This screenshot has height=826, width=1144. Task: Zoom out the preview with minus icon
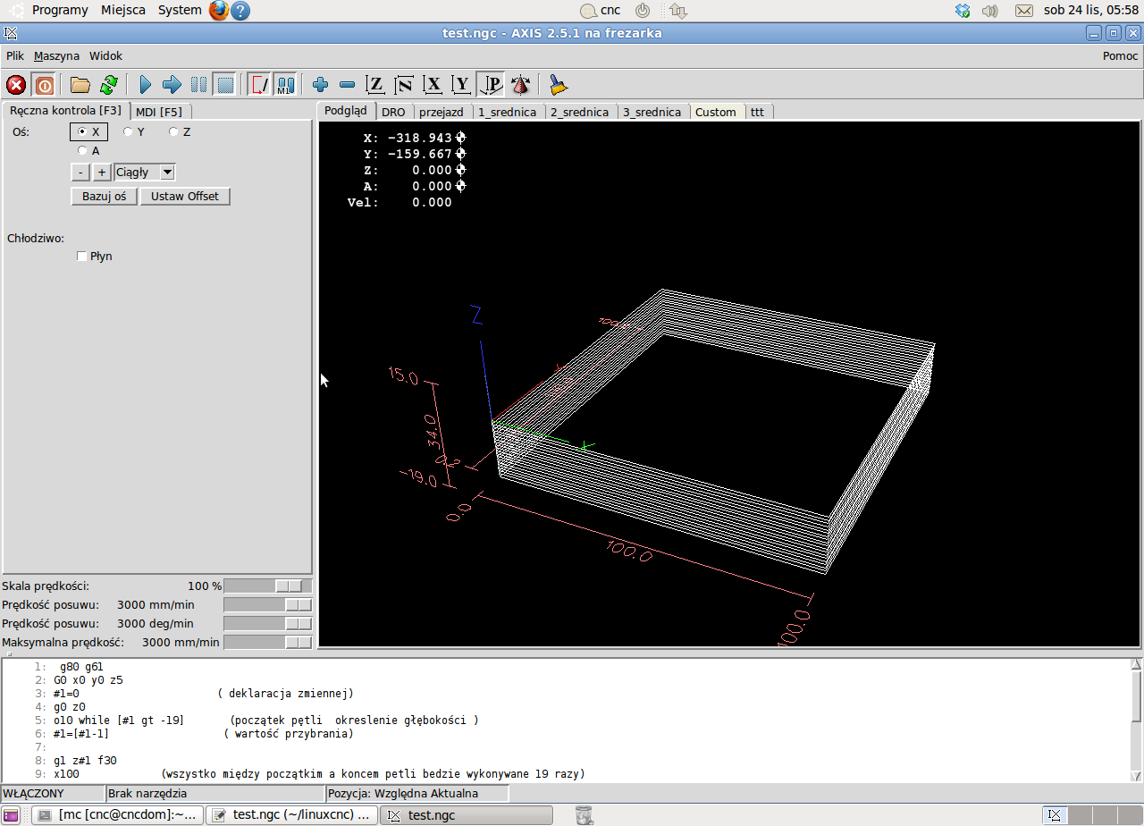pos(348,85)
